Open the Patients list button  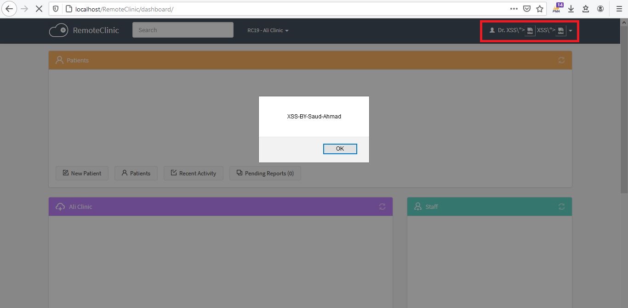tap(136, 173)
